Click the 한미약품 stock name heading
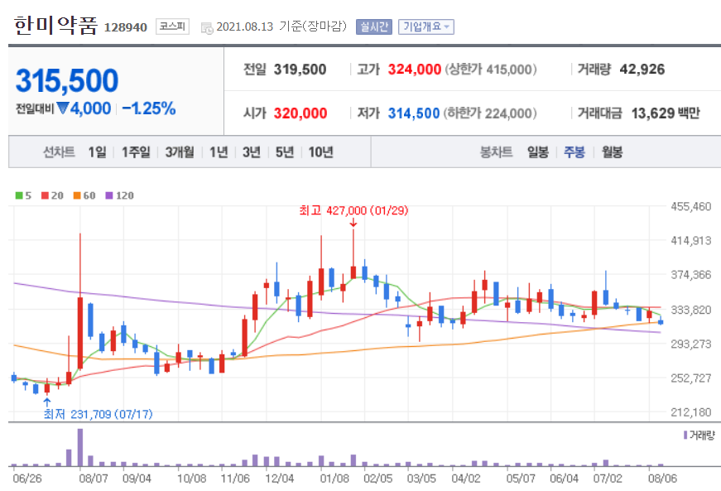This screenshot has height=491, width=721. click(55, 26)
